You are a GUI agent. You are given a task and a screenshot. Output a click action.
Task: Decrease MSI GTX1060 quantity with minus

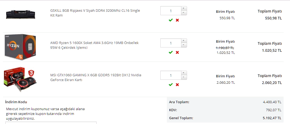[x=184, y=77]
